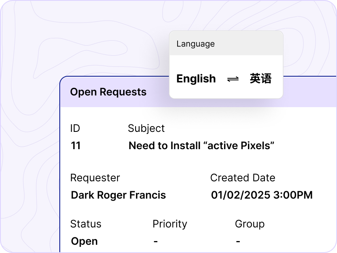Screen dimensions: 337x253
Task: Click the 01/02/2025 3:00PM date value
Action: (262, 195)
